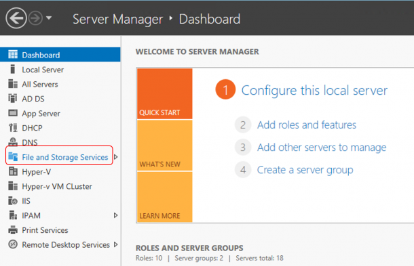Click the IIS role icon
The width and height of the screenshot is (414, 266).
13,201
